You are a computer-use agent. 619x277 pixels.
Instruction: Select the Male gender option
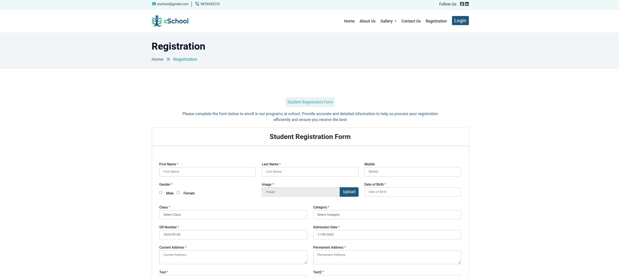click(x=161, y=192)
